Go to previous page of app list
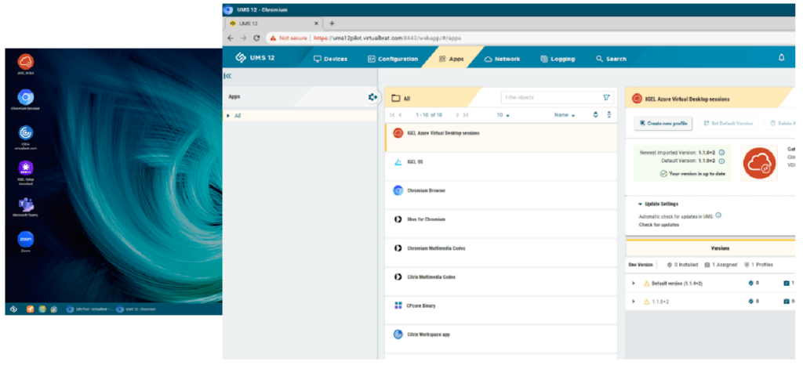 point(401,115)
